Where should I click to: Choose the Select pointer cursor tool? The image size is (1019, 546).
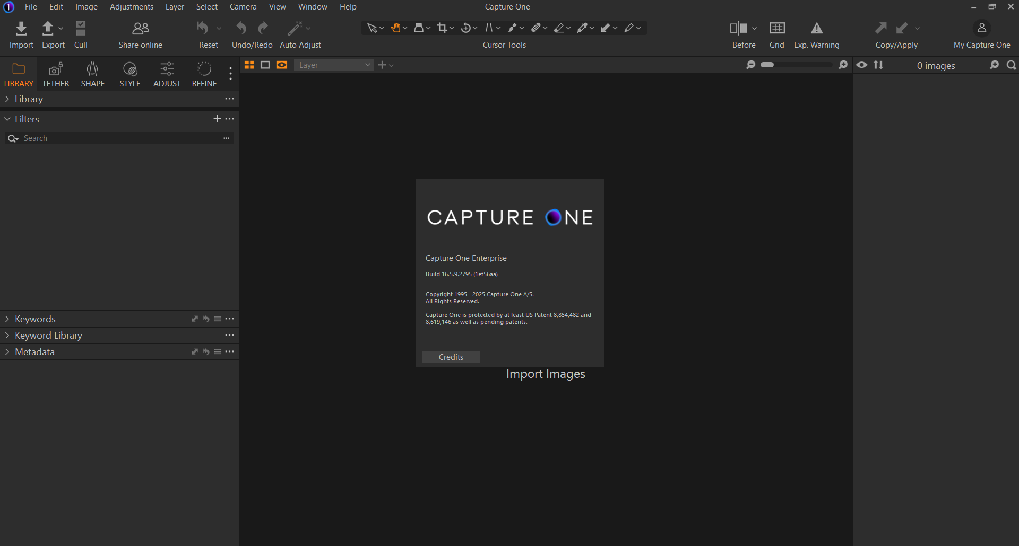point(372,28)
